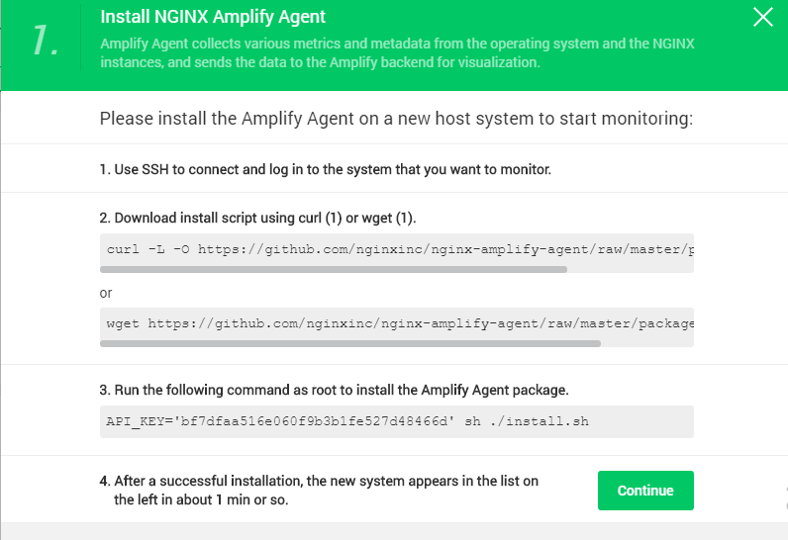788x540 pixels.
Task: Click the ./install.sh text in install command
Action: [539, 421]
